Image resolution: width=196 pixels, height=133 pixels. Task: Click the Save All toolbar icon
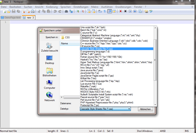[x=18, y=11]
